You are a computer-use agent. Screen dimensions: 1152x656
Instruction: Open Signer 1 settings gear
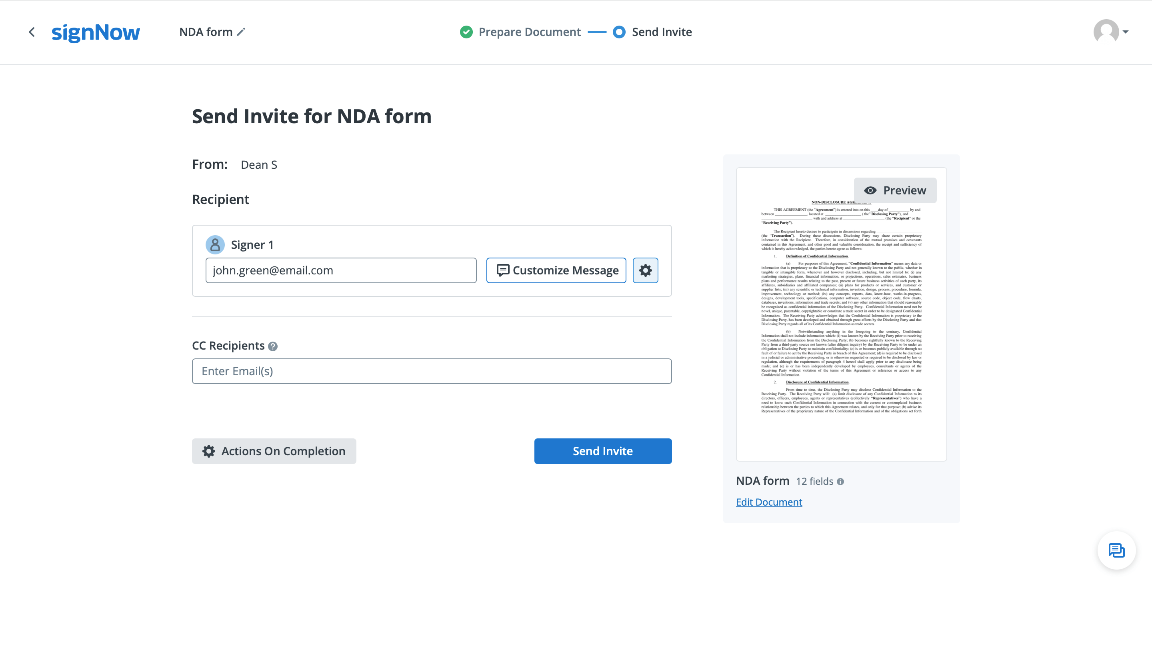pyautogui.click(x=645, y=270)
